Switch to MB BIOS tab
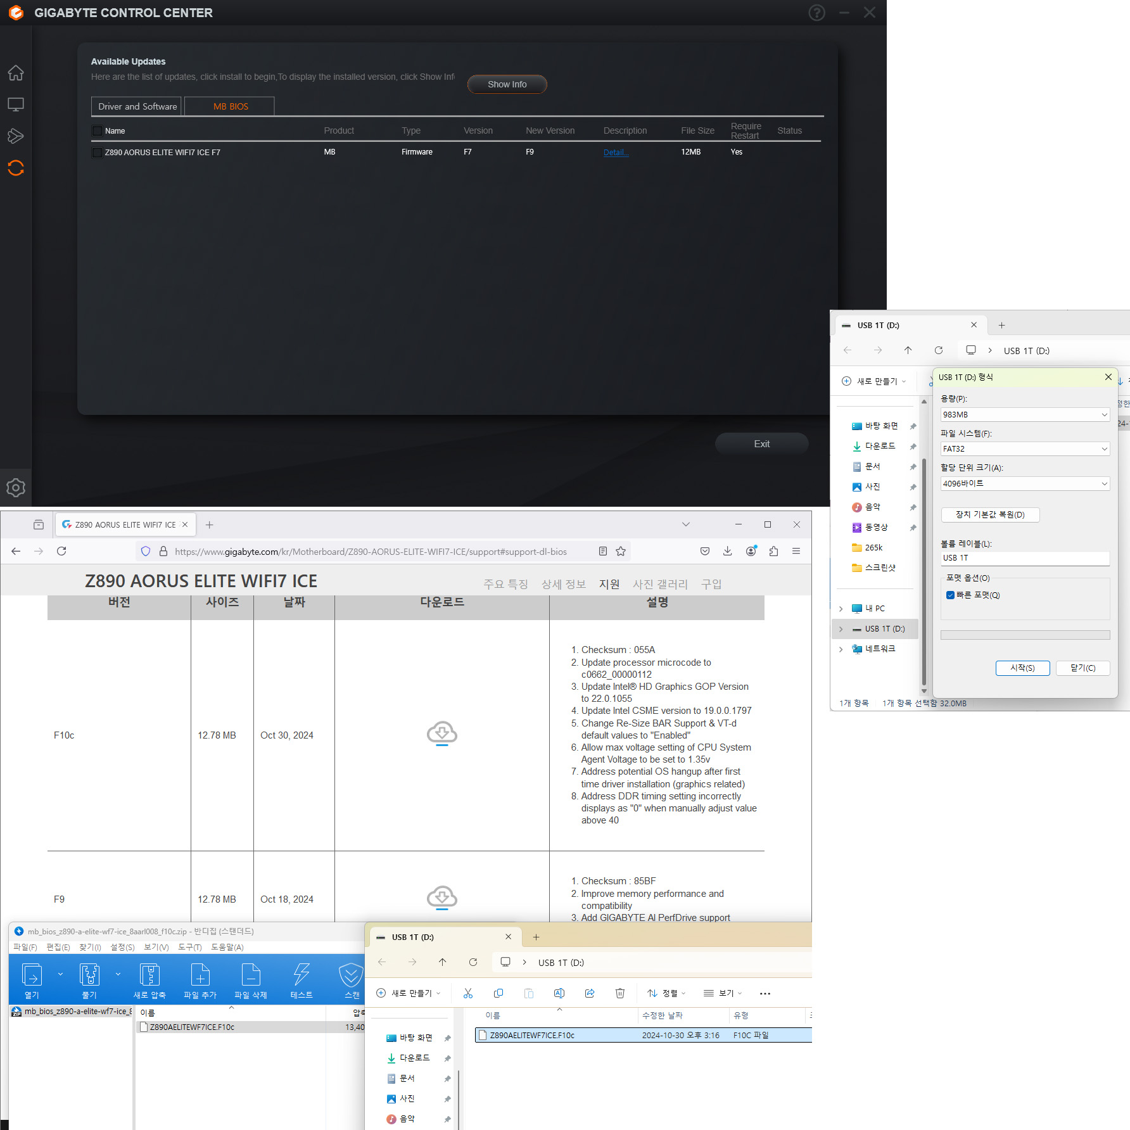Screen dimensions: 1130x1130 pos(231,106)
